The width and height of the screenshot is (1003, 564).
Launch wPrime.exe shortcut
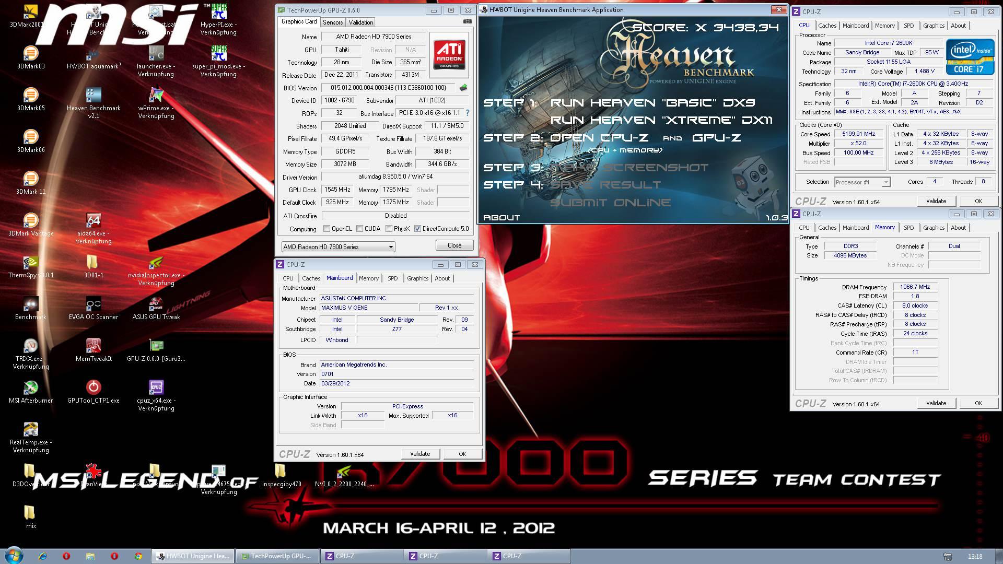[156, 102]
